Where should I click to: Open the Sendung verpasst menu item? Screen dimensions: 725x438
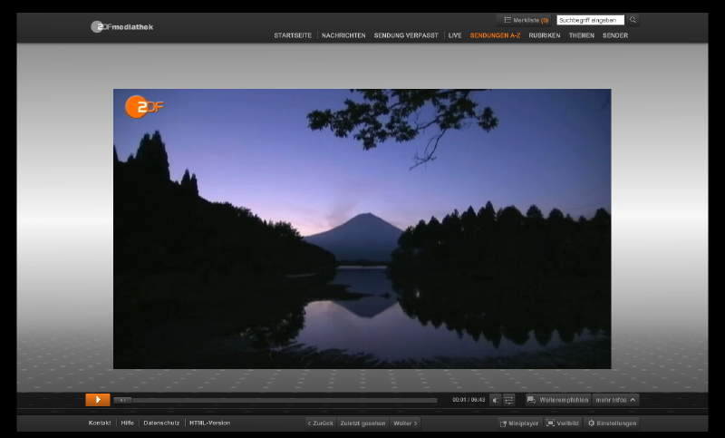click(406, 35)
